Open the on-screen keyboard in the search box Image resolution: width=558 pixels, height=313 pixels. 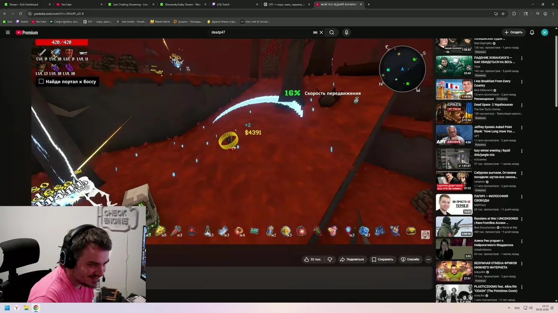(315, 32)
